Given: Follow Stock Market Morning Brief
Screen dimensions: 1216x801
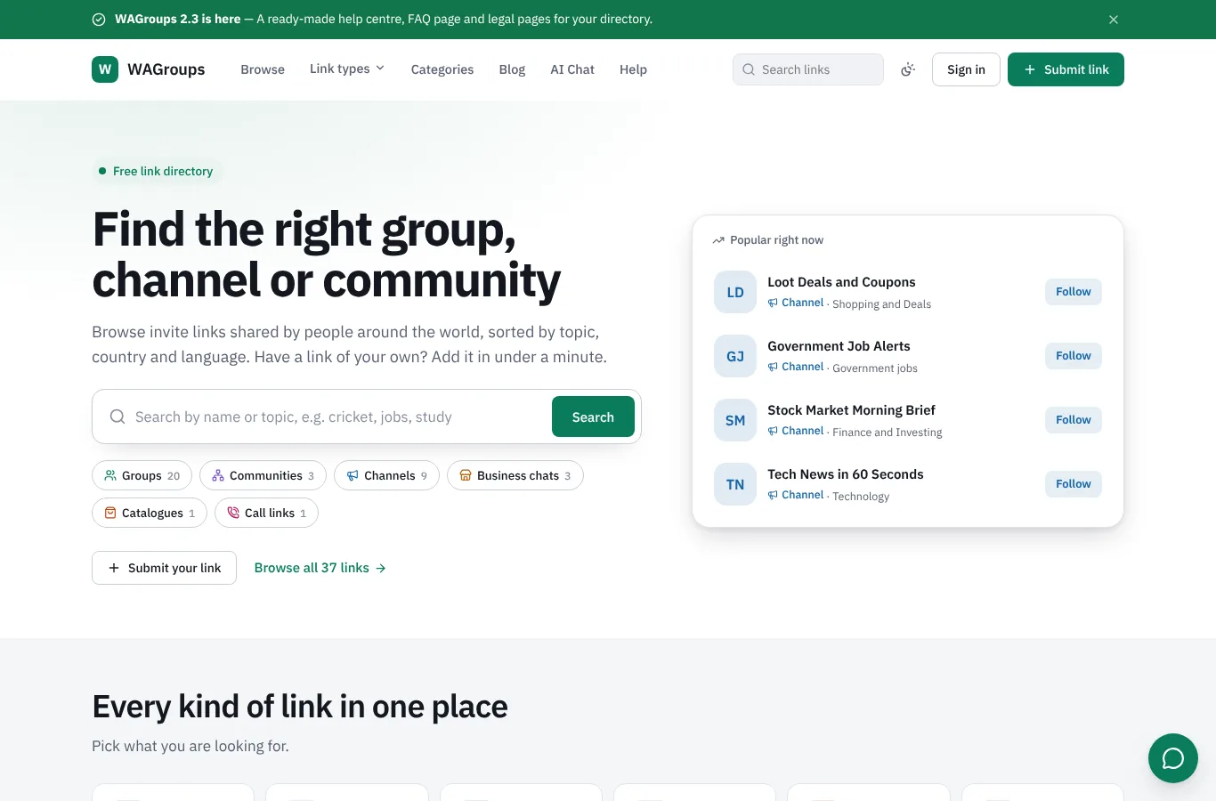Looking at the screenshot, I should [x=1074, y=420].
